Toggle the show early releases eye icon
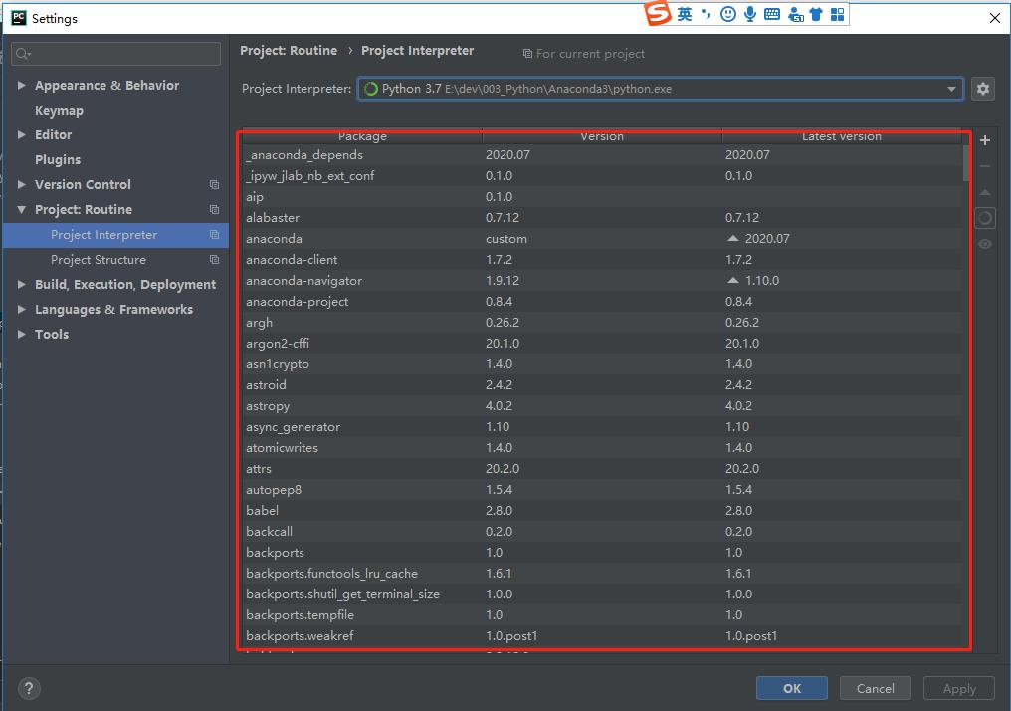The image size is (1011, 711). pyautogui.click(x=985, y=244)
